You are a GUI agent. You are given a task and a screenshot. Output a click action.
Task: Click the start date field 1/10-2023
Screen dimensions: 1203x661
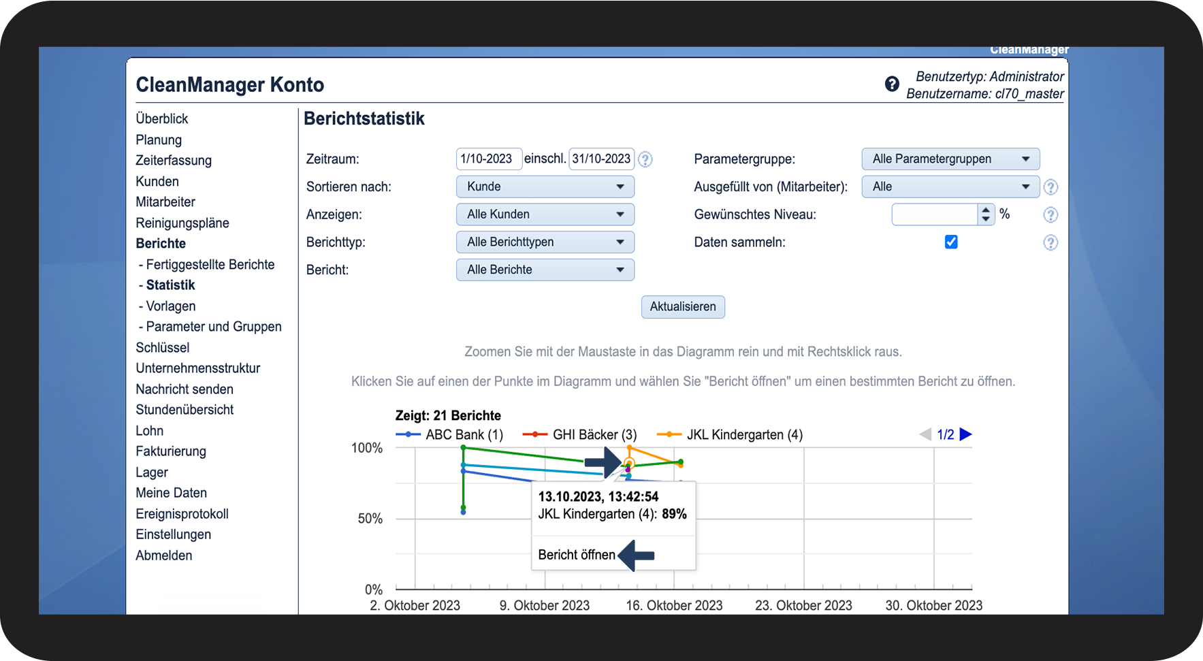(488, 159)
